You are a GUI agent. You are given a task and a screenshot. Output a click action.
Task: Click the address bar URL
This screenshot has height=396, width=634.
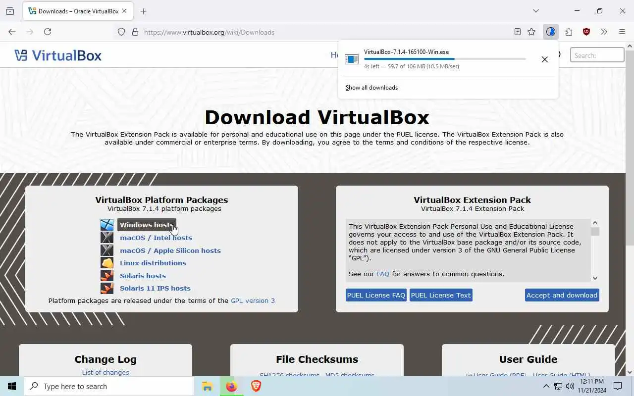click(209, 32)
